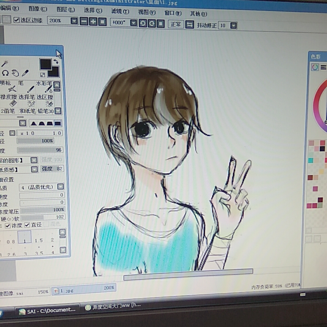This screenshot has width=327, height=327.
Task: Open the 滤镜(T) menu
Action: (x=120, y=11)
